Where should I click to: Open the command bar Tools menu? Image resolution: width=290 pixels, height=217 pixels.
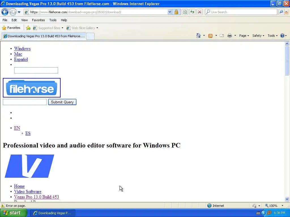(x=273, y=36)
